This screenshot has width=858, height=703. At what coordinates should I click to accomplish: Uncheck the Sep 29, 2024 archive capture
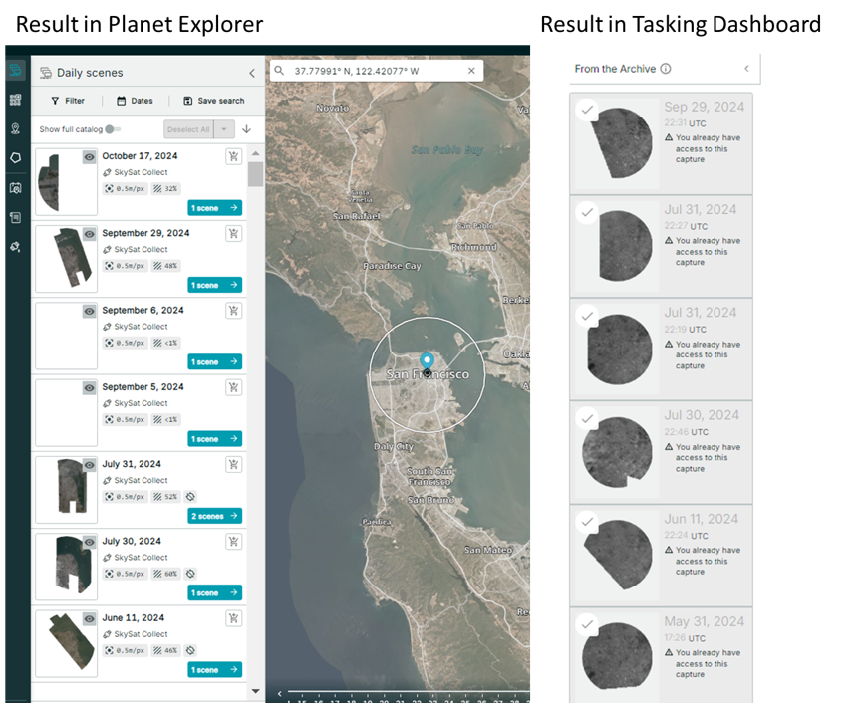587,110
